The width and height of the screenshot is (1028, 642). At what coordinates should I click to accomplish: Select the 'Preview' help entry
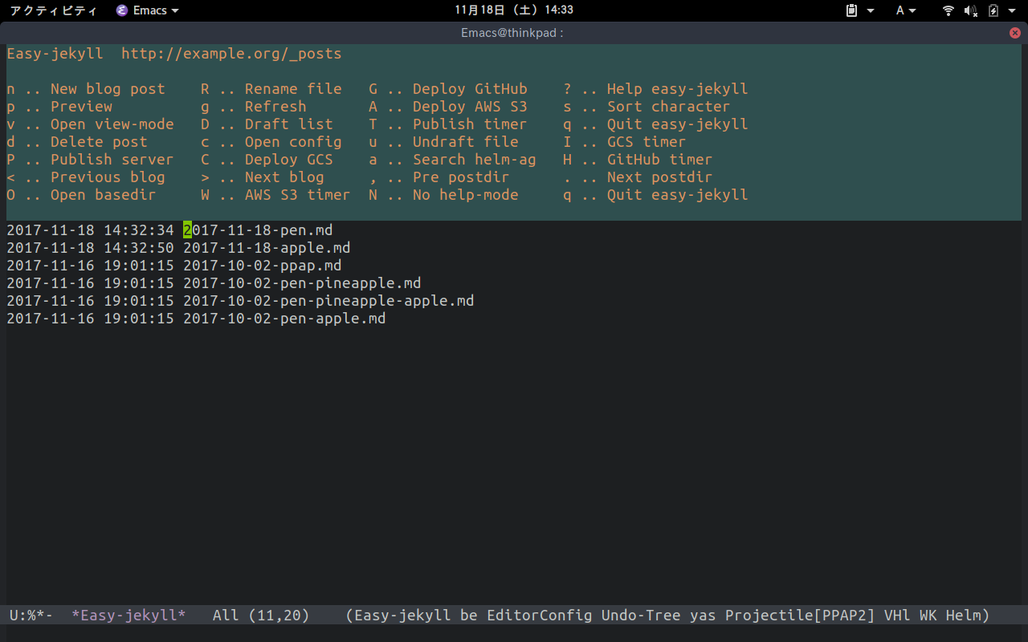[x=81, y=107]
